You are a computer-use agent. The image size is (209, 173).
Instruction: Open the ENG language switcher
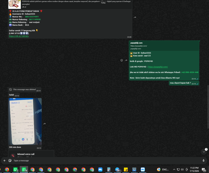point(165,170)
